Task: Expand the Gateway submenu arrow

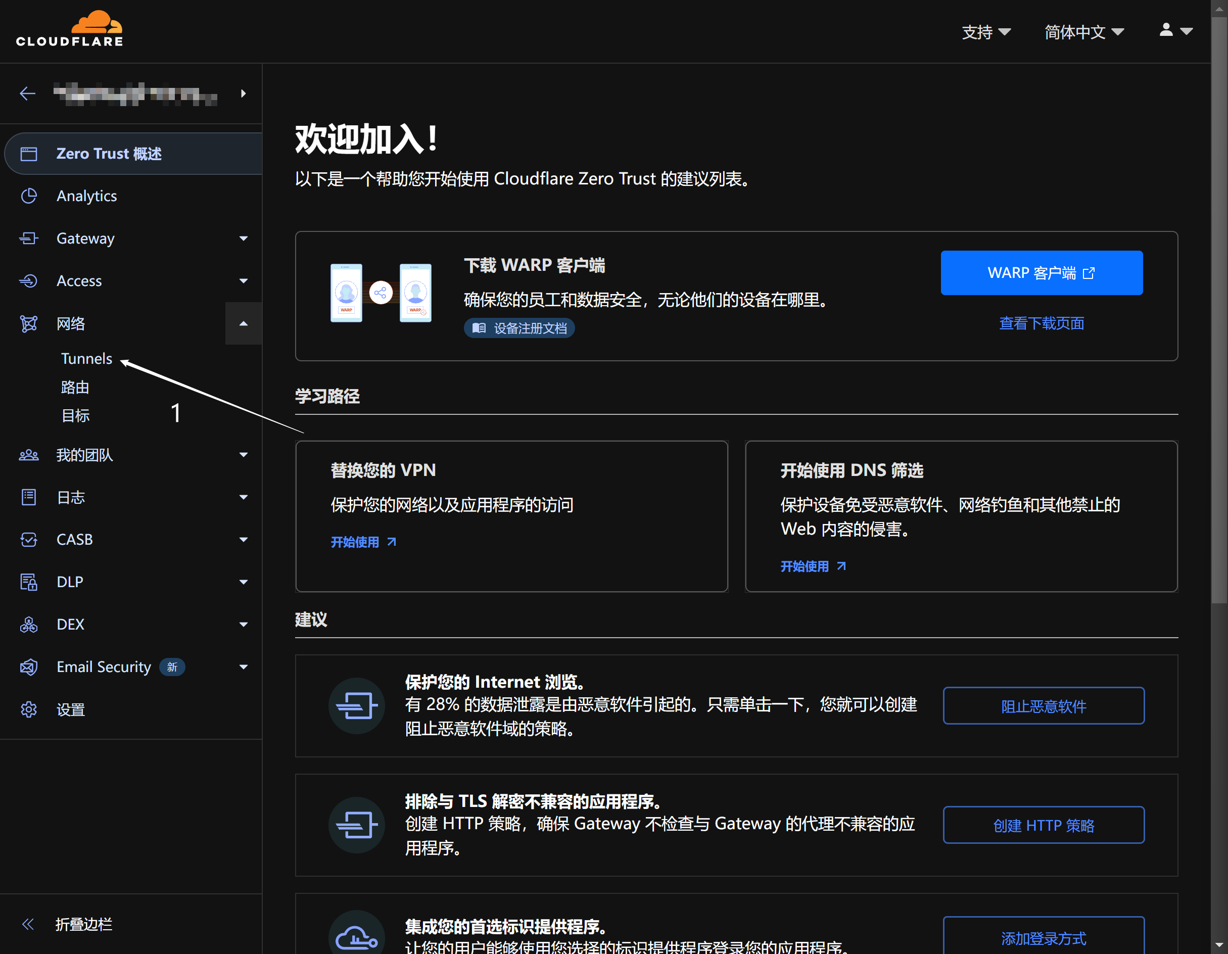Action: click(x=244, y=239)
